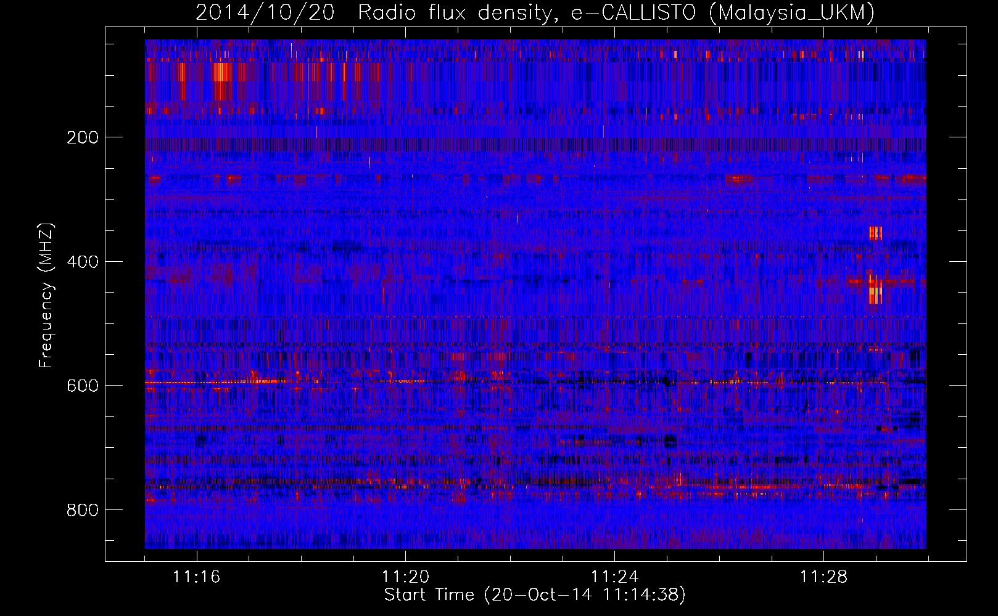The height and width of the screenshot is (616, 998).
Task: Click the 11:24 time tick label
Action: [x=615, y=577]
